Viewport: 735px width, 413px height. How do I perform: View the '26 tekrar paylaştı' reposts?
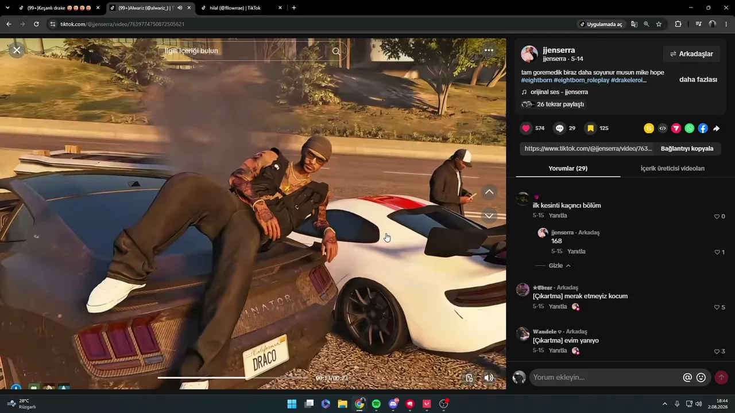coord(560,104)
